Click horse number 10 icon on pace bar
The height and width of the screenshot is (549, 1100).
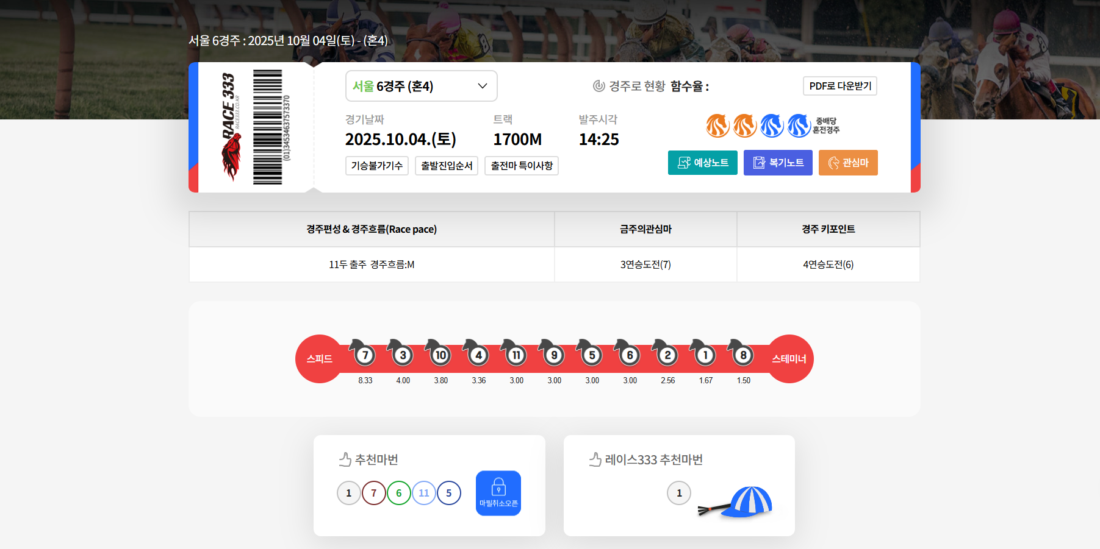[x=440, y=355]
